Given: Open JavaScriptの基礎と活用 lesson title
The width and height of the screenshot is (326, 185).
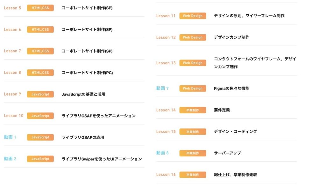Looking at the screenshot, I should pyautogui.click(x=83, y=94).
